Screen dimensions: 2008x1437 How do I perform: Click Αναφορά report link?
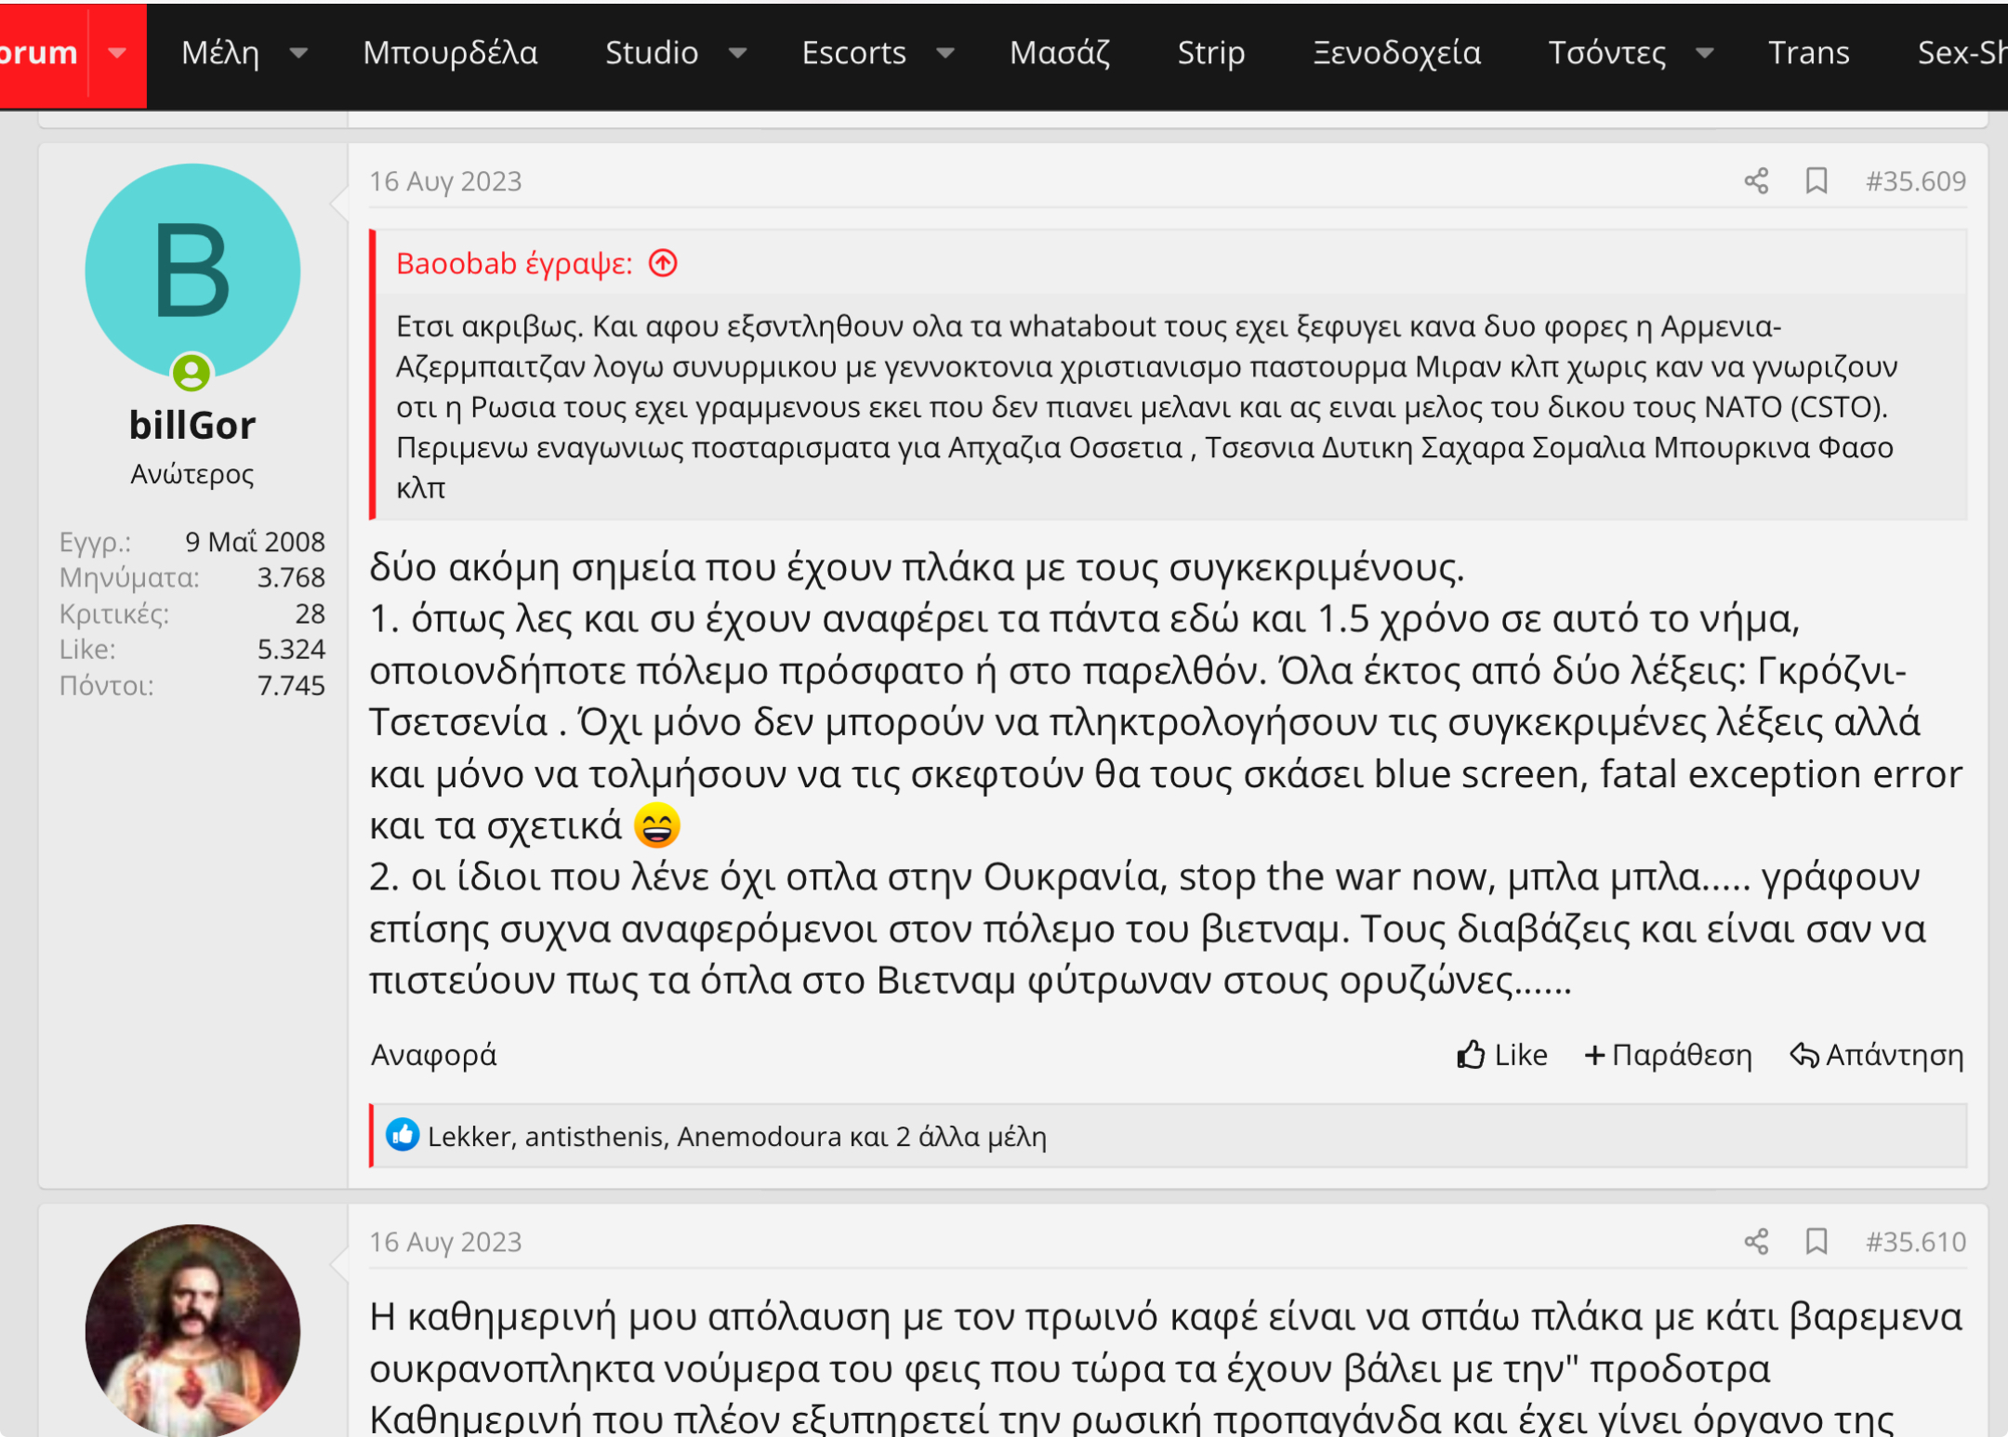tap(433, 1055)
